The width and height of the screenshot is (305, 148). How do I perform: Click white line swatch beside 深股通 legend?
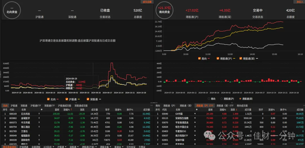pyautogui.click(x=100, y=99)
